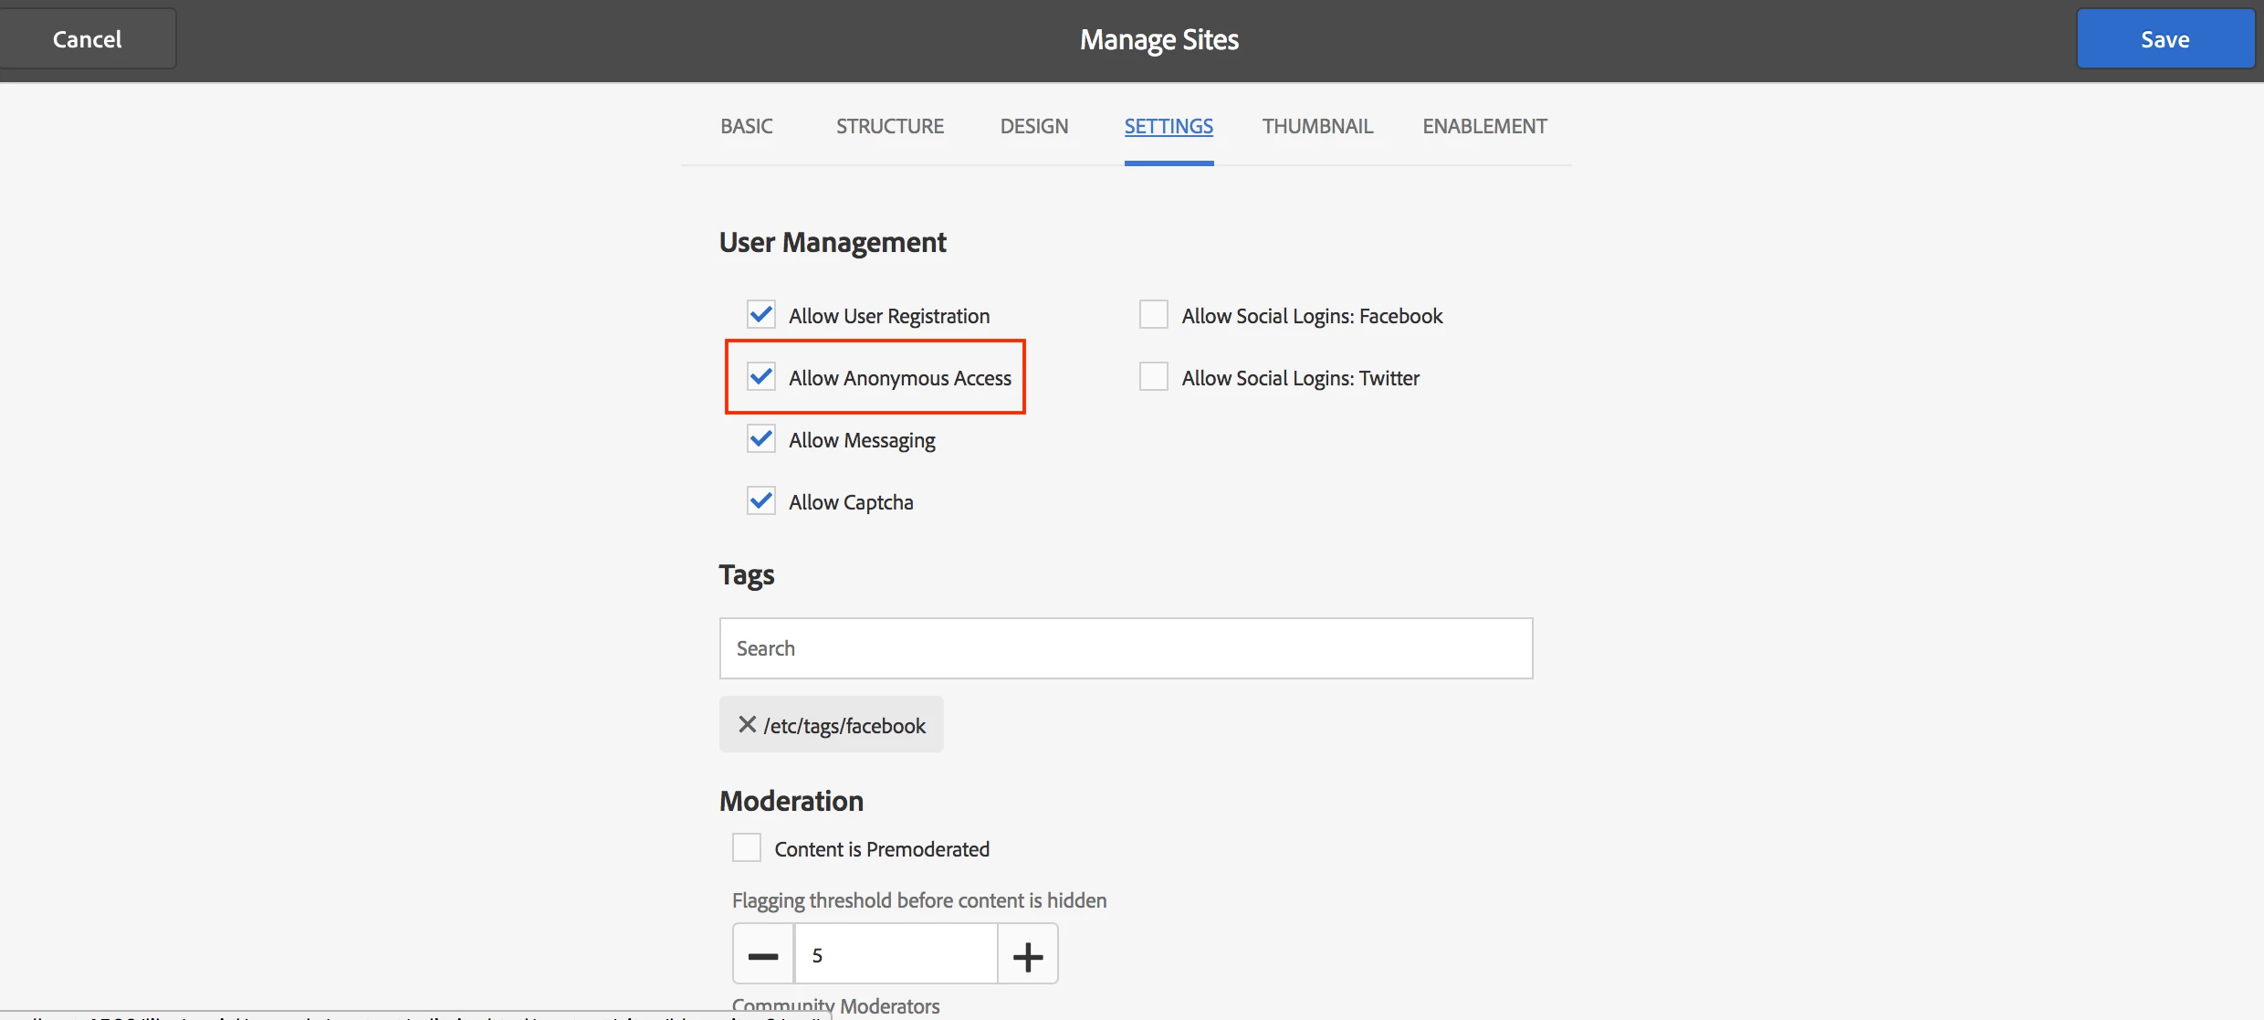Focus the Tags search field
This screenshot has height=1020, width=2264.
coord(1126,648)
